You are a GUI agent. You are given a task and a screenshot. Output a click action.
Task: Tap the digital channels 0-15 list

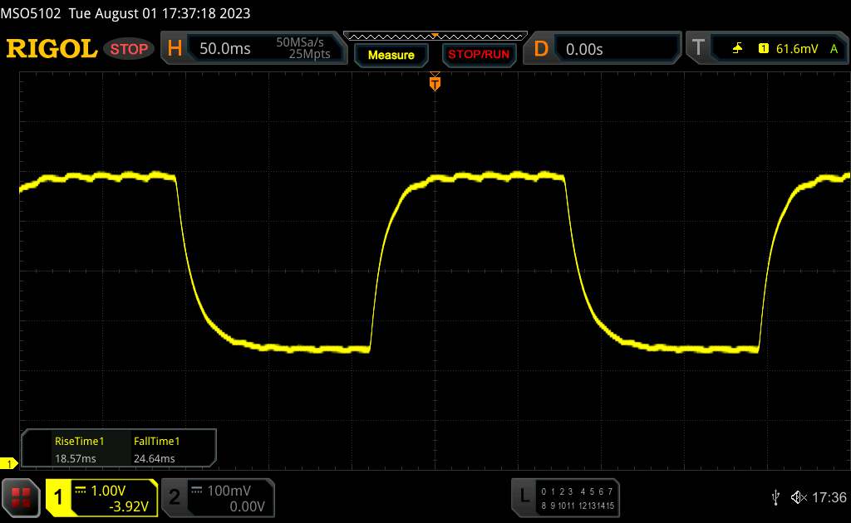(x=578, y=499)
